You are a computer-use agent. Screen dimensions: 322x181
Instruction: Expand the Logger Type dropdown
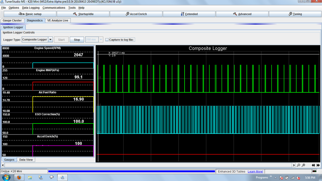pos(50,40)
